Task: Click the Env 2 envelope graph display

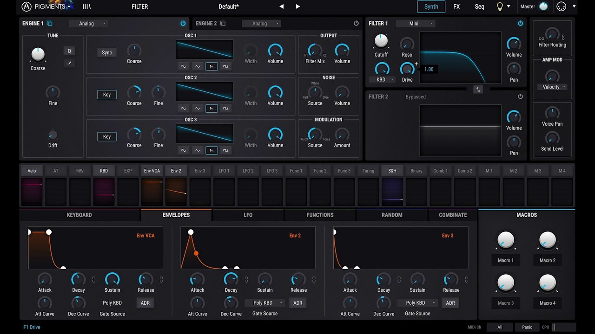Action: pyautogui.click(x=248, y=248)
